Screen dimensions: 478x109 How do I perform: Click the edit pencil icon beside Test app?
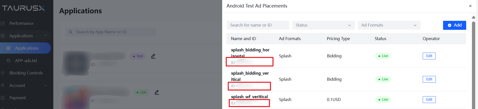pos(153,56)
